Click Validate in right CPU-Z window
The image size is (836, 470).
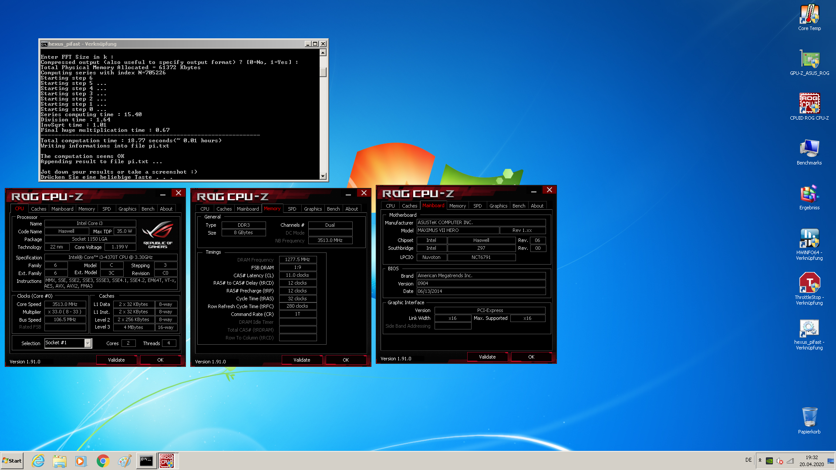click(x=487, y=357)
